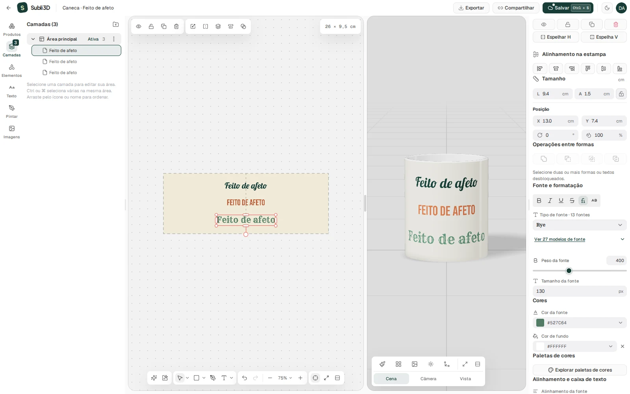Open the background color #FFFFFF dropdown
The height and width of the screenshot is (394, 630).
tap(575, 346)
